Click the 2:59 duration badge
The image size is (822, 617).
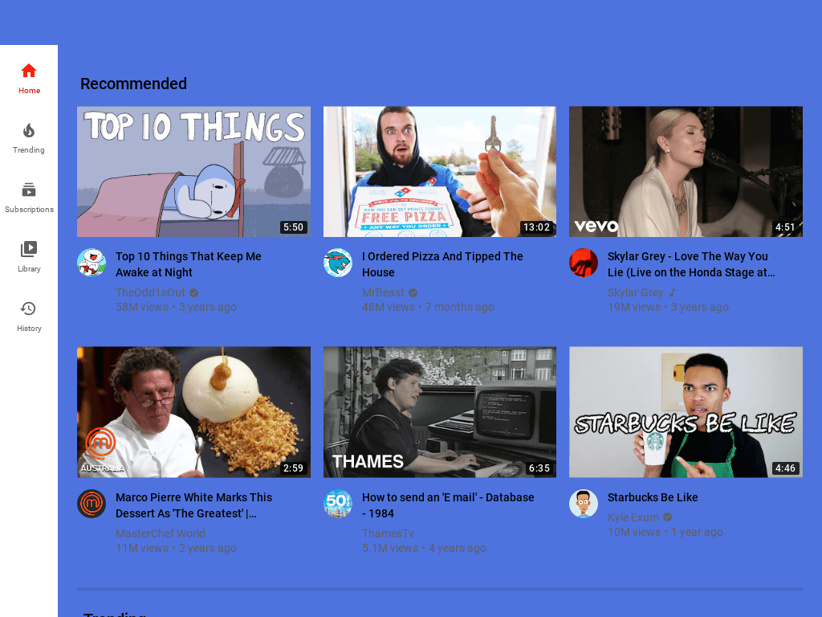coord(294,468)
